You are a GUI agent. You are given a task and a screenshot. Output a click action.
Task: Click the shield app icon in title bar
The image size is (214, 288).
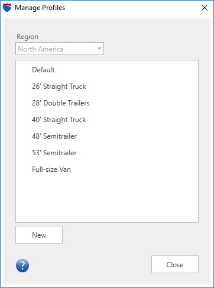(7, 8)
